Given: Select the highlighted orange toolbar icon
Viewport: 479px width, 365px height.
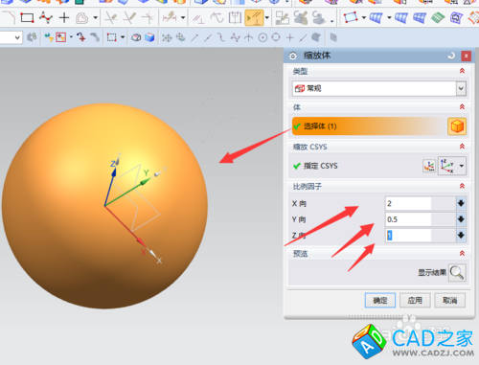Looking at the screenshot, I should (254, 18).
